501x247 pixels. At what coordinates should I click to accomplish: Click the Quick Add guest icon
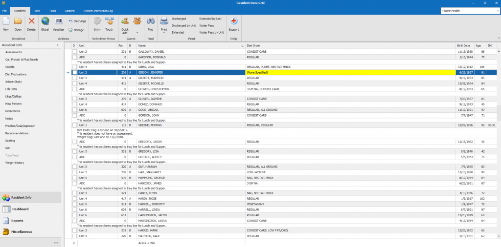point(125,22)
